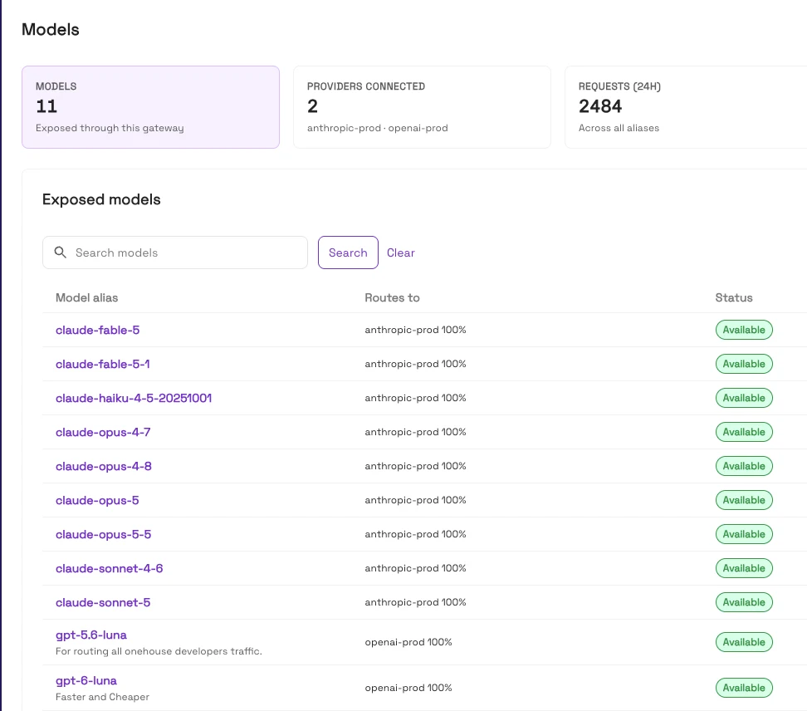Click anthropic-prod 100% route for claude-sonnet-5
This screenshot has height=711, width=807.
tap(415, 602)
